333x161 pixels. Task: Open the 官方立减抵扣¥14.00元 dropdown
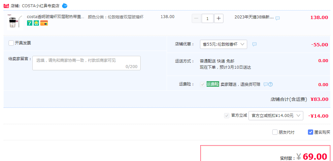276,116
